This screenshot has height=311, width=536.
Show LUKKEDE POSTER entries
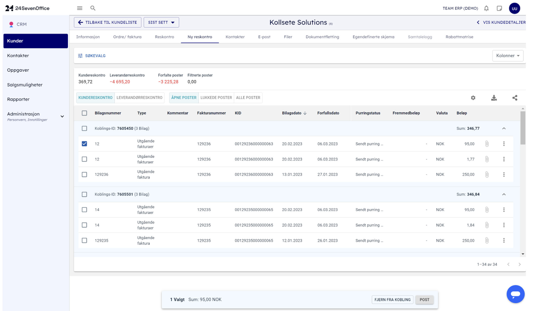pyautogui.click(x=216, y=98)
